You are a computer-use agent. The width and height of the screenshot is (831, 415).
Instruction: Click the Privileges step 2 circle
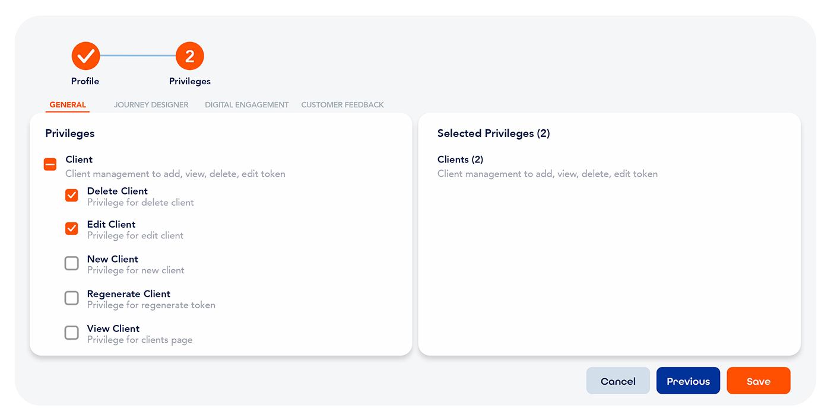click(190, 56)
